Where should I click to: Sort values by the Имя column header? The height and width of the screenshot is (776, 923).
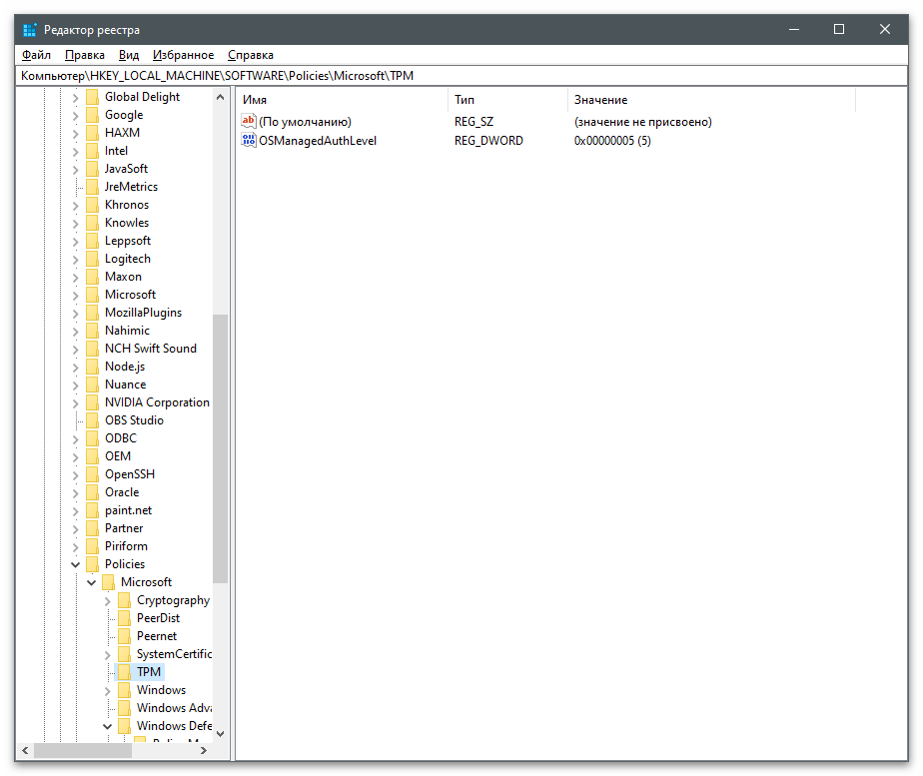pos(342,100)
